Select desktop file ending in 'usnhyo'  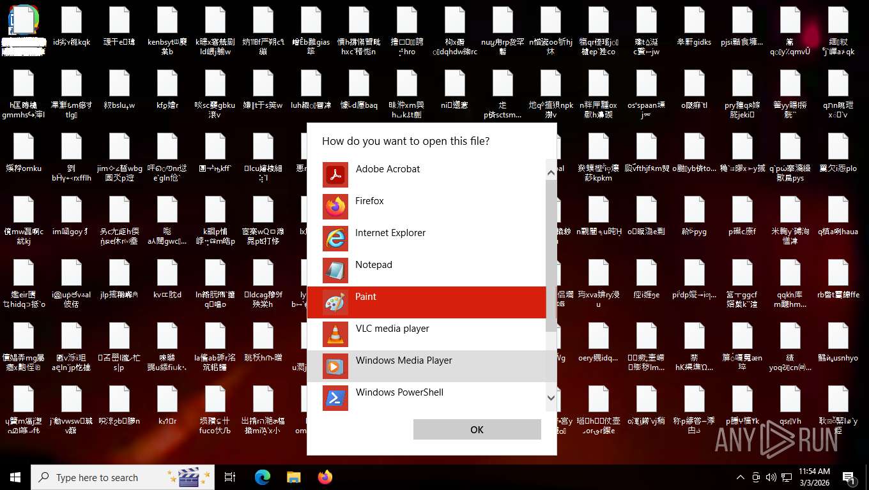[838, 343]
